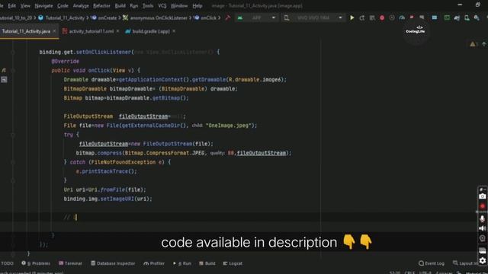Open the Terminal tool window
The height and width of the screenshot is (274, 488).
pyautogui.click(x=70, y=263)
